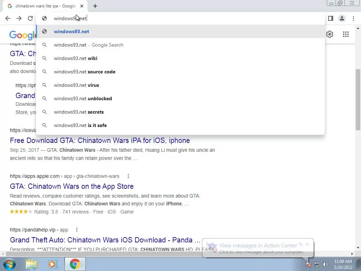Choose the windows93.net URL suggestion
Image resolution: width=361 pixels, height=271 pixels.
[180, 31]
